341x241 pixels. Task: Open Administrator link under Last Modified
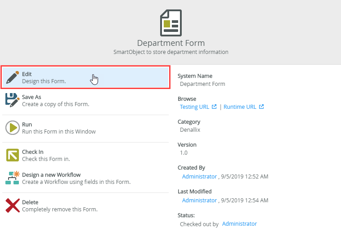[x=199, y=201]
